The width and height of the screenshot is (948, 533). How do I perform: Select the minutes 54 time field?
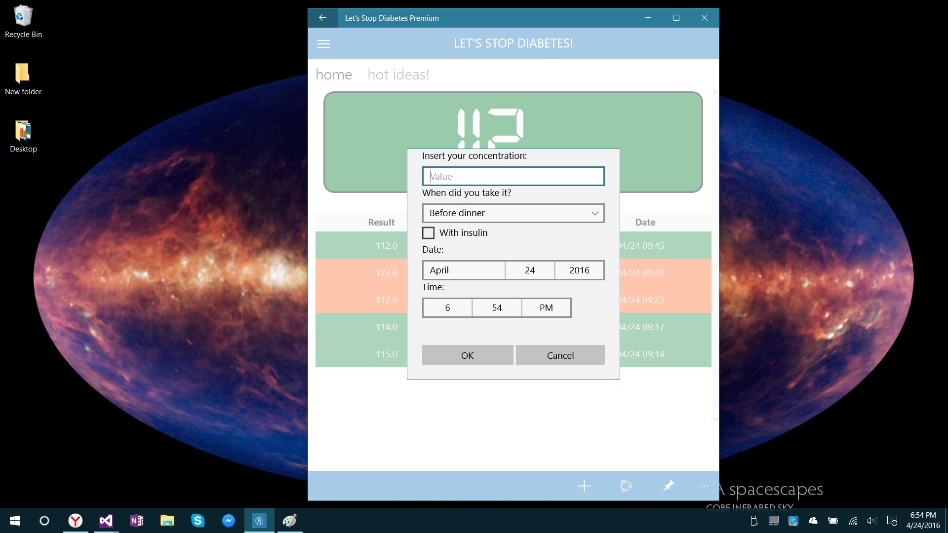point(497,308)
